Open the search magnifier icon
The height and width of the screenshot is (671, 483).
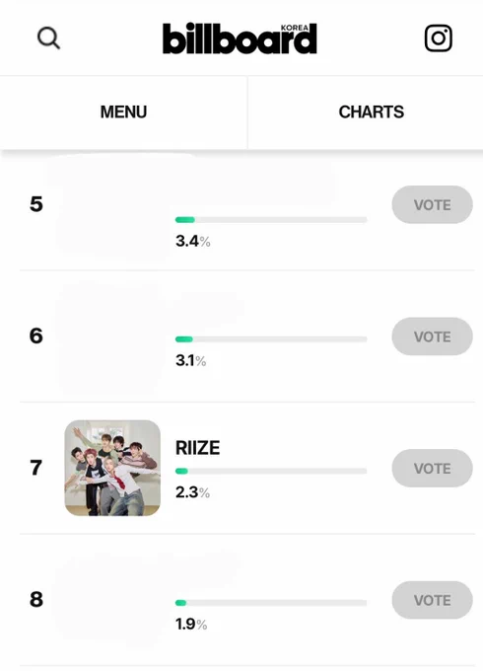(x=48, y=38)
